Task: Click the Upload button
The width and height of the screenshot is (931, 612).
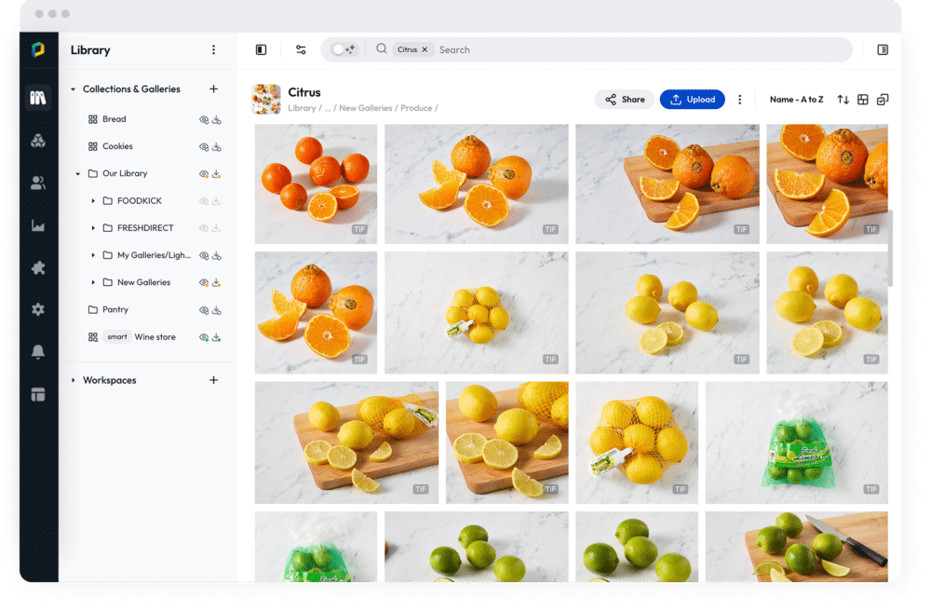Action: pyautogui.click(x=692, y=100)
